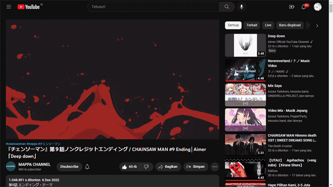The height and width of the screenshot is (187, 333).
Task: Click the page vertical scrollbar
Action: 331,93
